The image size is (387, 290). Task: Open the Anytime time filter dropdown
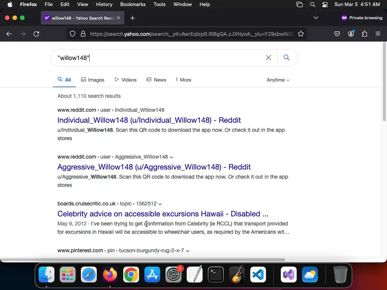278,80
